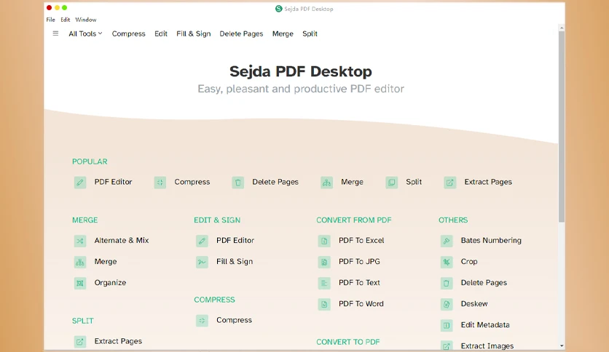
Task: Open the Deskew tool link
Action: click(x=474, y=304)
